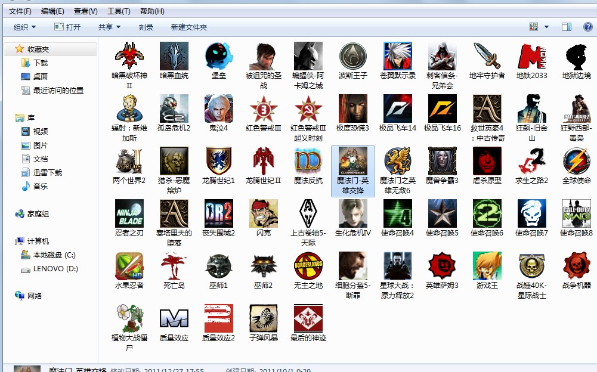The width and height of the screenshot is (597, 372).
Task: Click the 英雄萨姆3 icon
Action: pyautogui.click(x=443, y=266)
